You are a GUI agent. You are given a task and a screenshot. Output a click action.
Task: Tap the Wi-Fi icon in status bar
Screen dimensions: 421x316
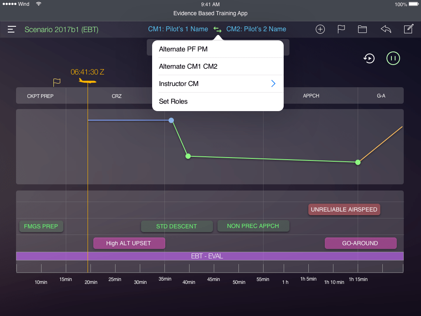point(39,4)
